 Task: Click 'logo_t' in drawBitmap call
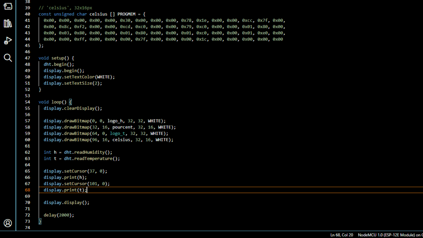click(117, 133)
